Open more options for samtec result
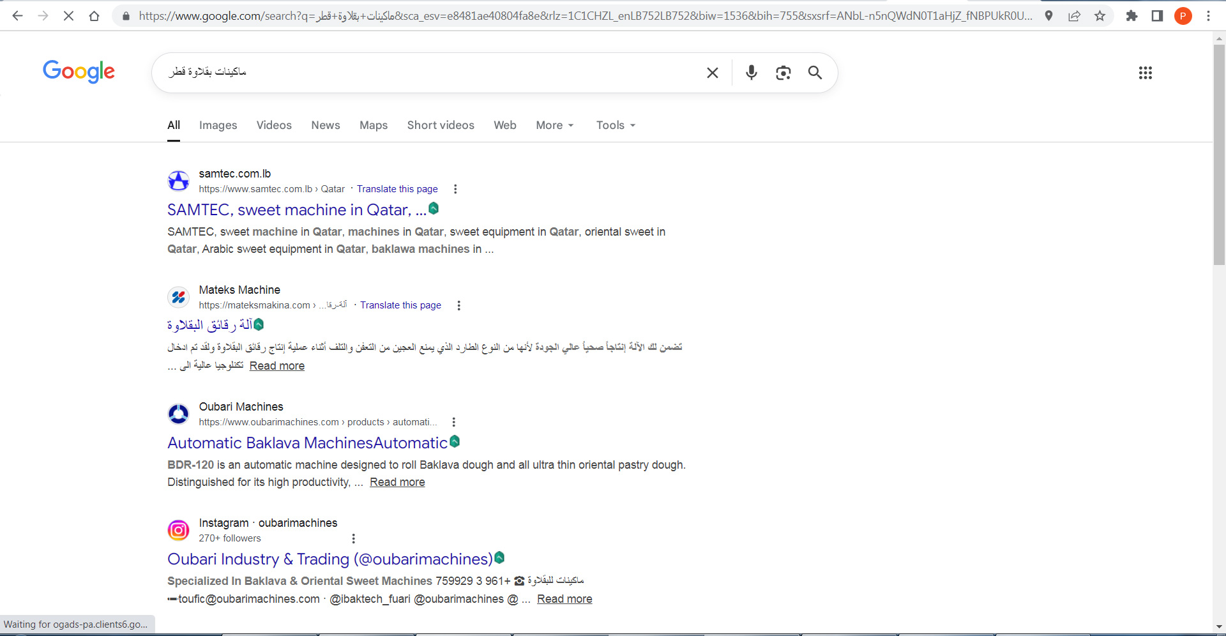The image size is (1226, 636). tap(455, 189)
